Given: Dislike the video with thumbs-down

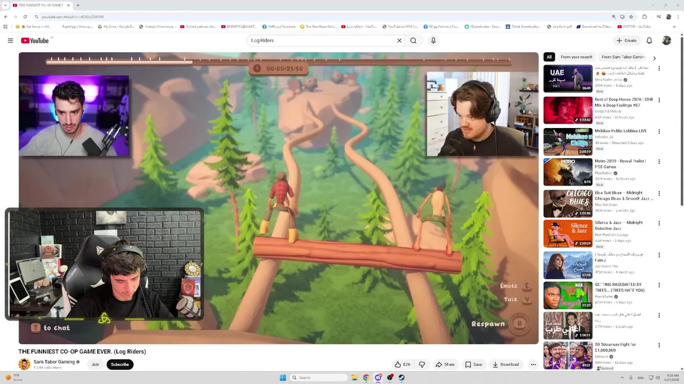Looking at the screenshot, I should coord(422,364).
